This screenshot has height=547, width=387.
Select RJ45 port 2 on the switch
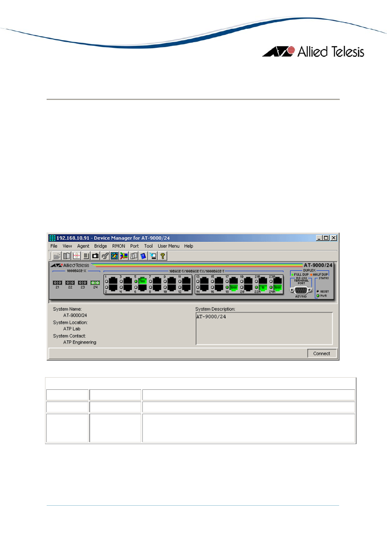(x=113, y=288)
